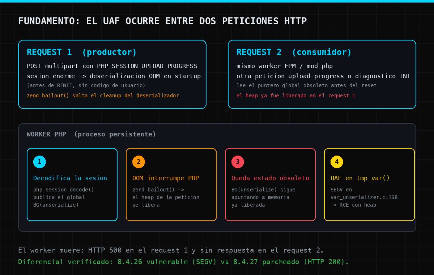Image resolution: width=434 pixels, height=275 pixels.
Task: Select the line 'POST multipart con PHP_SESSION_UPLOAD_PROGRESS'
Action: pos(112,66)
